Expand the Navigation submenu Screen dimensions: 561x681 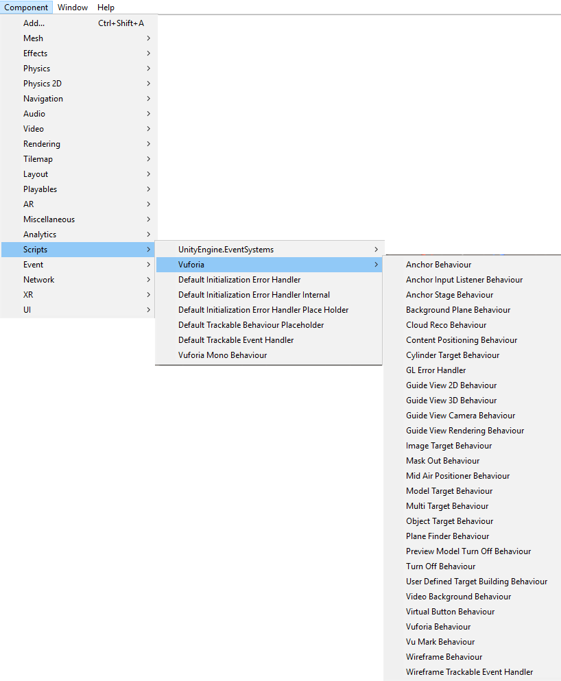(78, 99)
